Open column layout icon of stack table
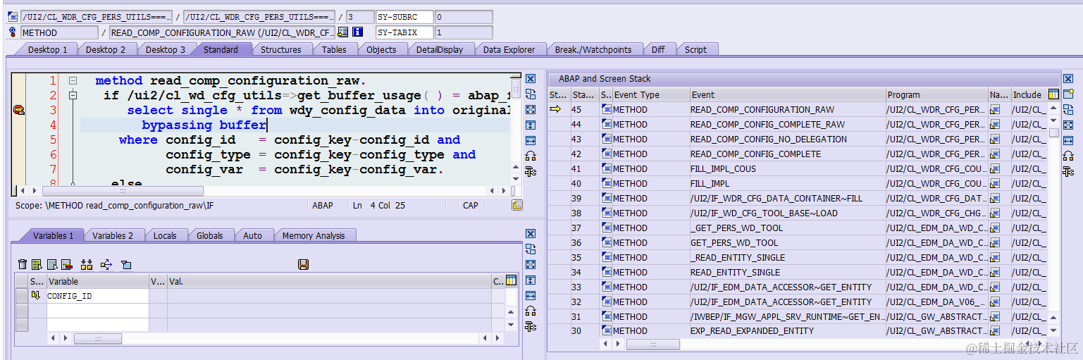 [x=1053, y=94]
